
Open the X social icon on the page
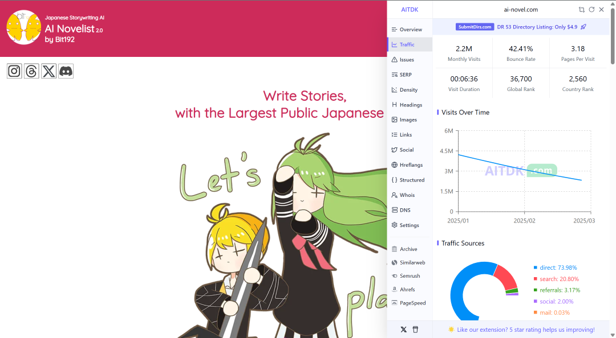click(x=48, y=71)
